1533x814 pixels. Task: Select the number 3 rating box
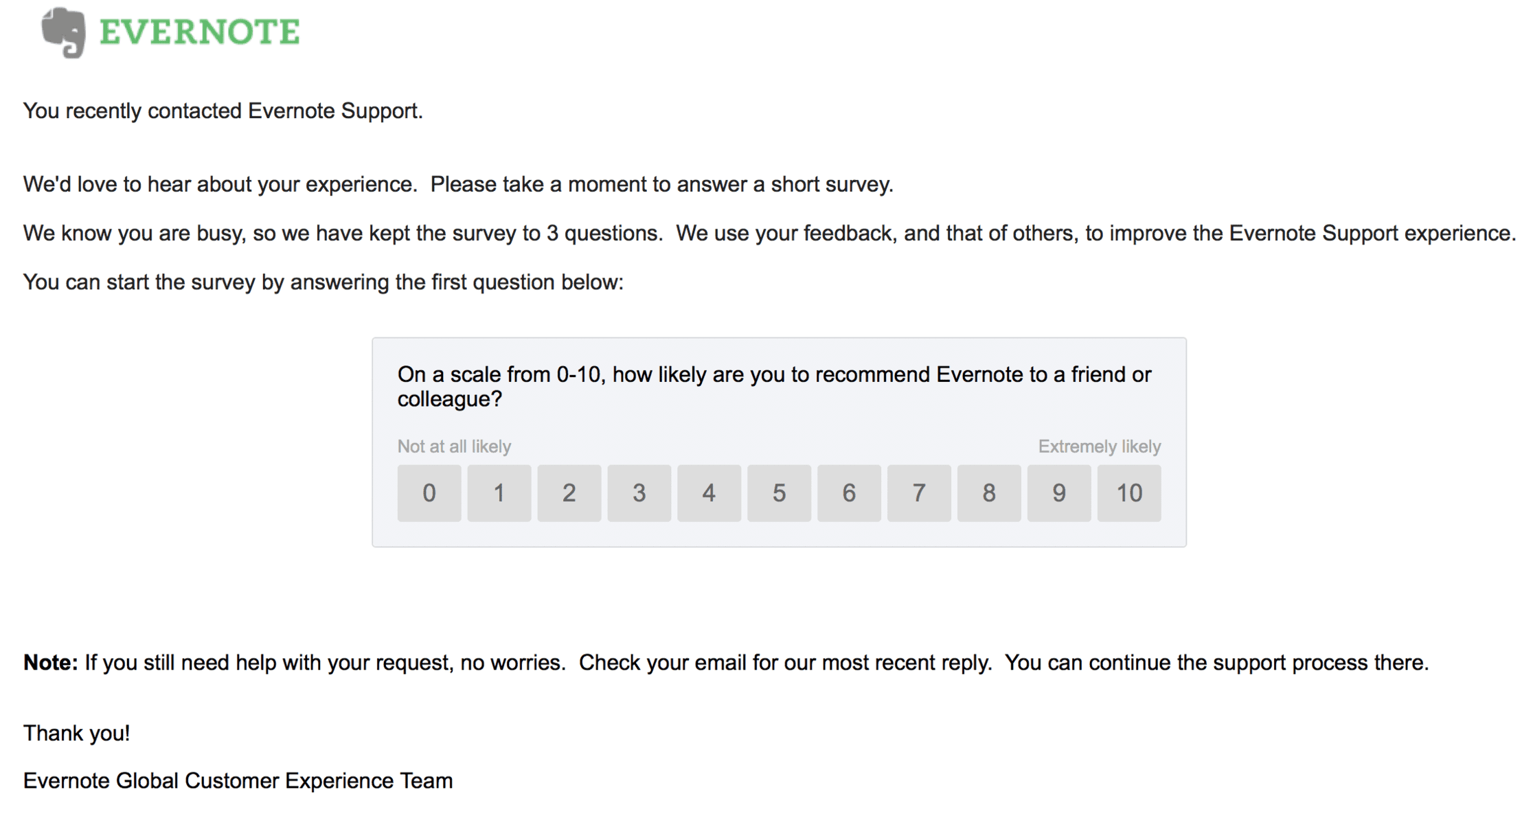[x=639, y=493]
